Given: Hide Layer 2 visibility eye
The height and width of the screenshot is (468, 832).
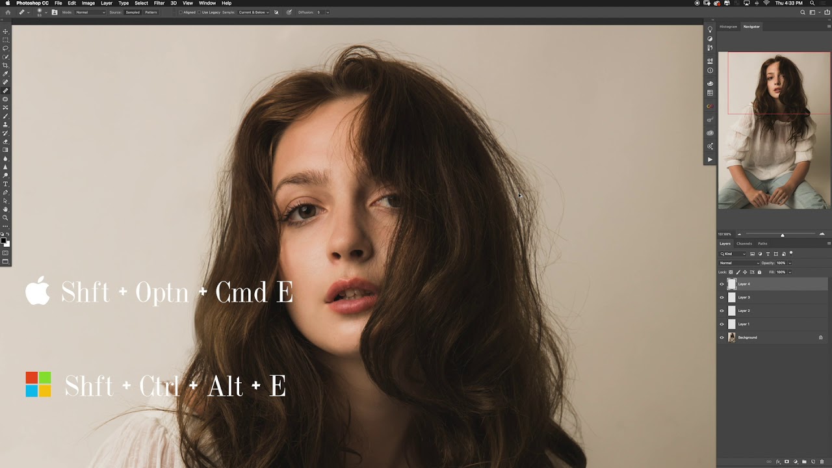Looking at the screenshot, I should 721,311.
